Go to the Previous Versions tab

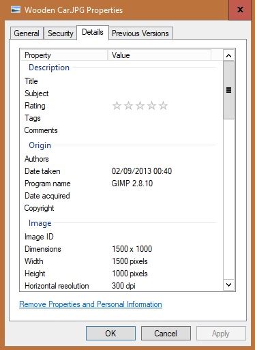click(x=140, y=33)
